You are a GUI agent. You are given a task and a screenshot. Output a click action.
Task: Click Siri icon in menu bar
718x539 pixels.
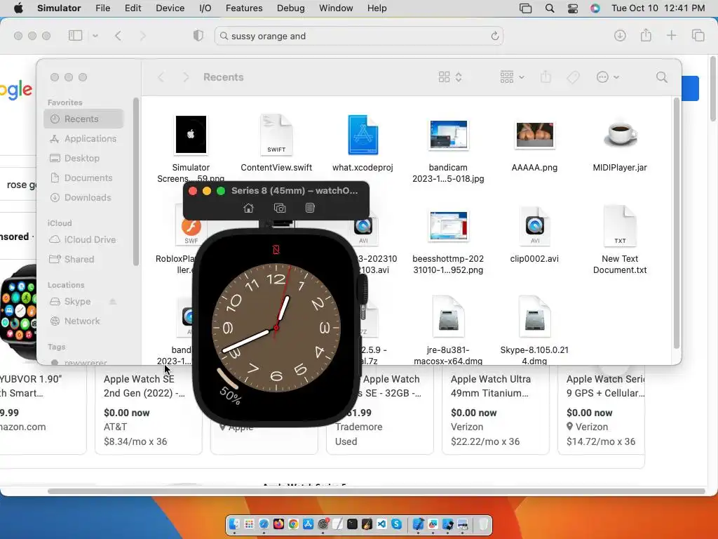(x=595, y=8)
